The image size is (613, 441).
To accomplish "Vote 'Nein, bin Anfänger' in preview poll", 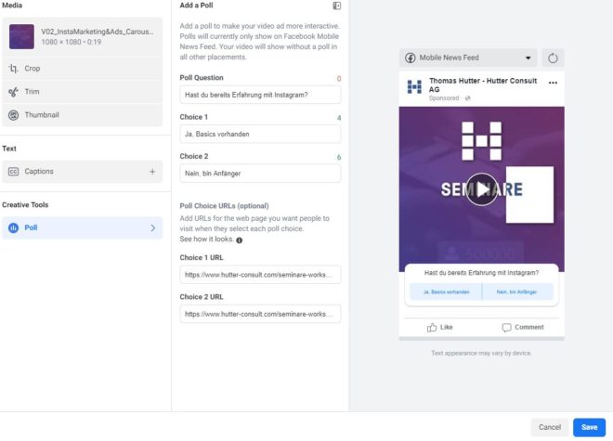I will click(517, 292).
